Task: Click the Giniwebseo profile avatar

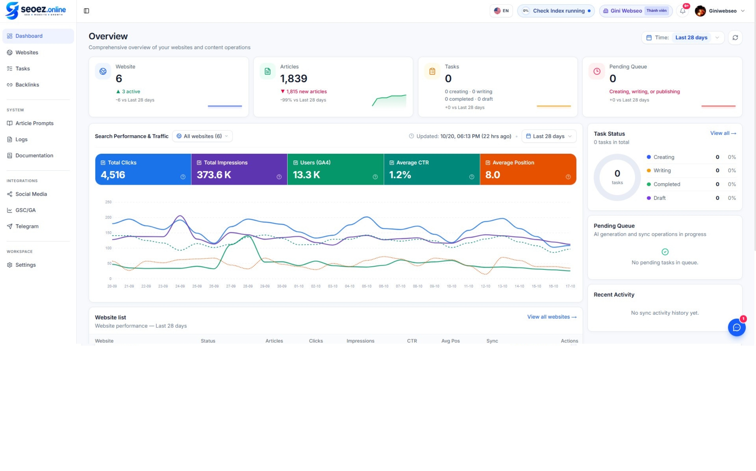Action: (700, 11)
